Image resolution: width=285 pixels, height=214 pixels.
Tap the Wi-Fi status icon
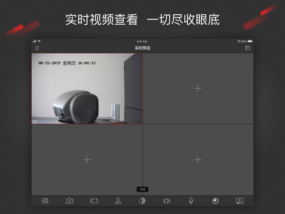click(x=39, y=41)
